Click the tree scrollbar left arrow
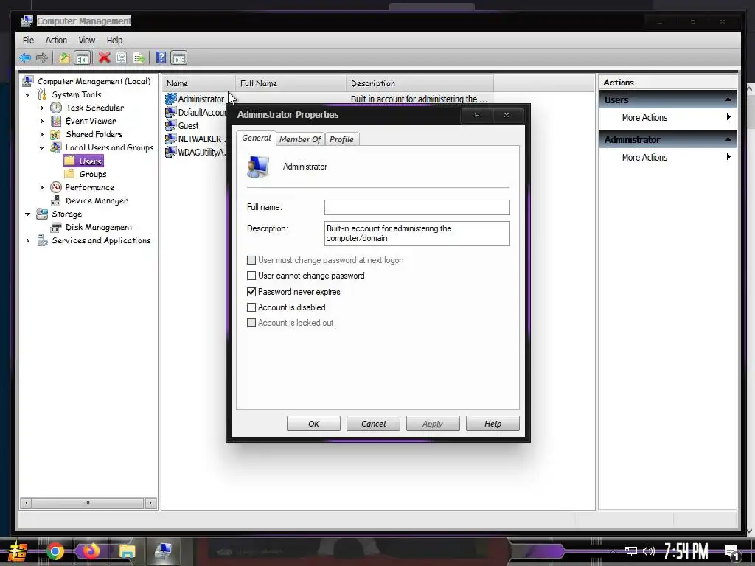The height and width of the screenshot is (566, 755). [26, 503]
